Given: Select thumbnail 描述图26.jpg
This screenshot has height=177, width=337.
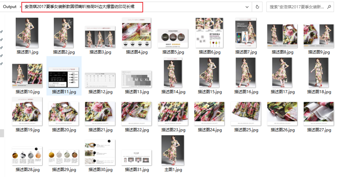Looking at the screenshot, I should coord(282,114).
